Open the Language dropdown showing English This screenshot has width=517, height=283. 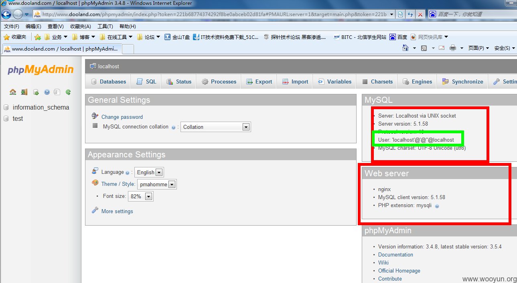coord(149,172)
